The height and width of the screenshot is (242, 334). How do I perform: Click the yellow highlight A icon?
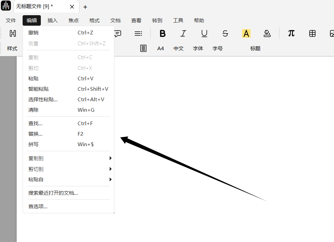(x=246, y=33)
